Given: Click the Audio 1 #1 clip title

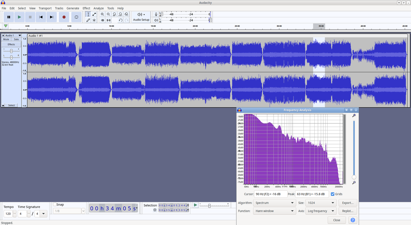Looking at the screenshot, I should pos(35,36).
